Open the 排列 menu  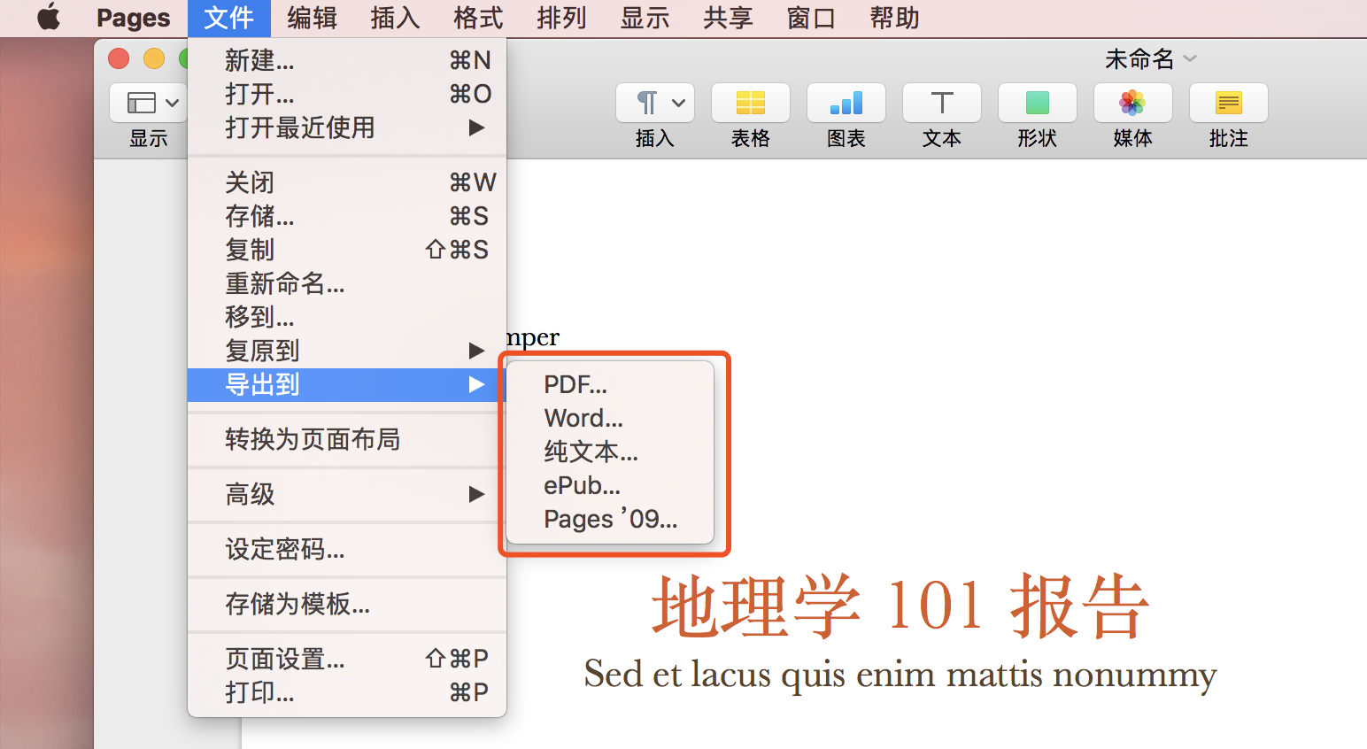[561, 18]
